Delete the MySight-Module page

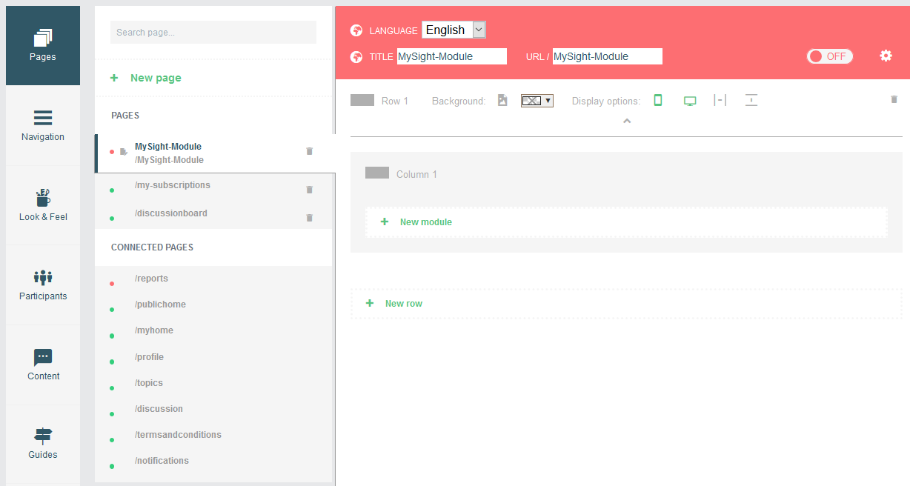point(310,151)
